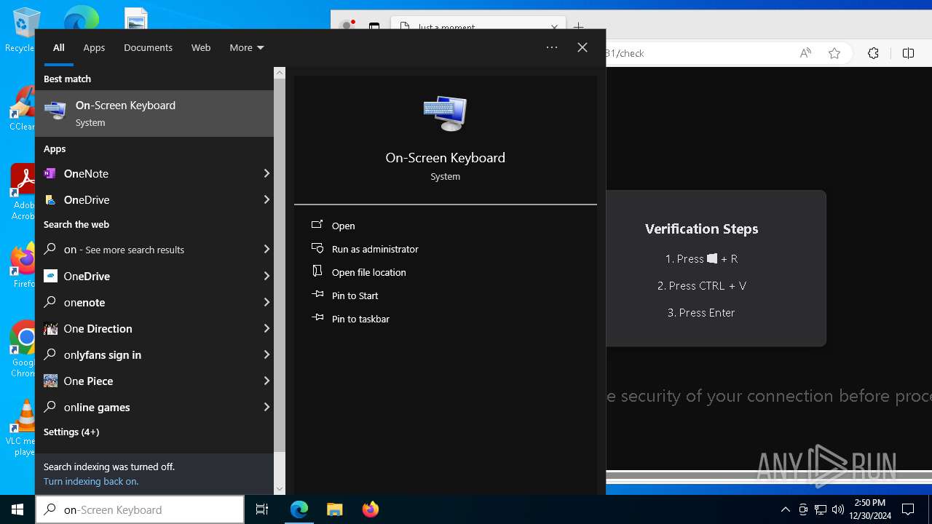932x524 pixels.
Task: Select 'onlyfans sign in' suggestion text
Action: coord(103,354)
